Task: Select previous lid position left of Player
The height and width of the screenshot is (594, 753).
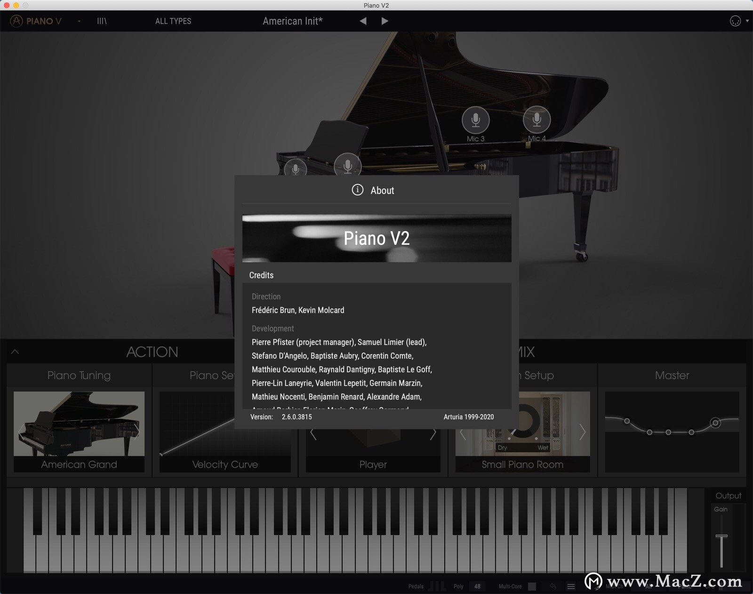Action: click(313, 434)
